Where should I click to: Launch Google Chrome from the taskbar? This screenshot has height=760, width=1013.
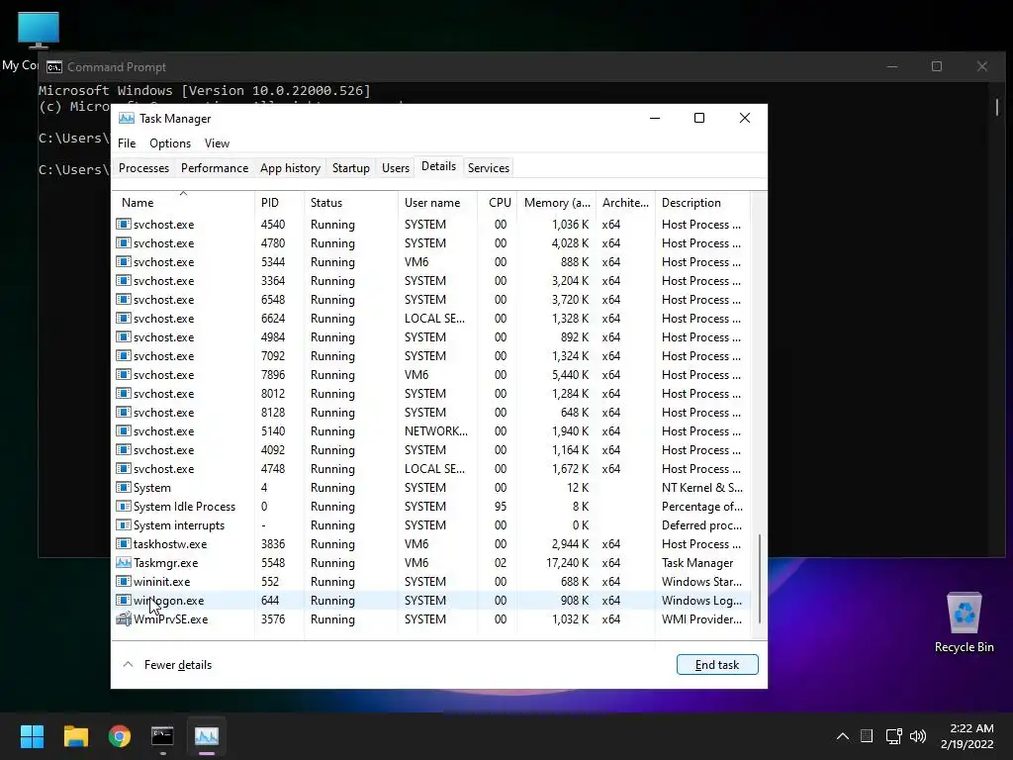click(x=120, y=736)
